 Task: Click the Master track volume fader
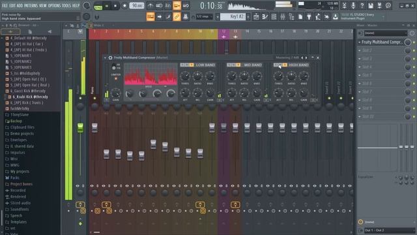[80, 128]
